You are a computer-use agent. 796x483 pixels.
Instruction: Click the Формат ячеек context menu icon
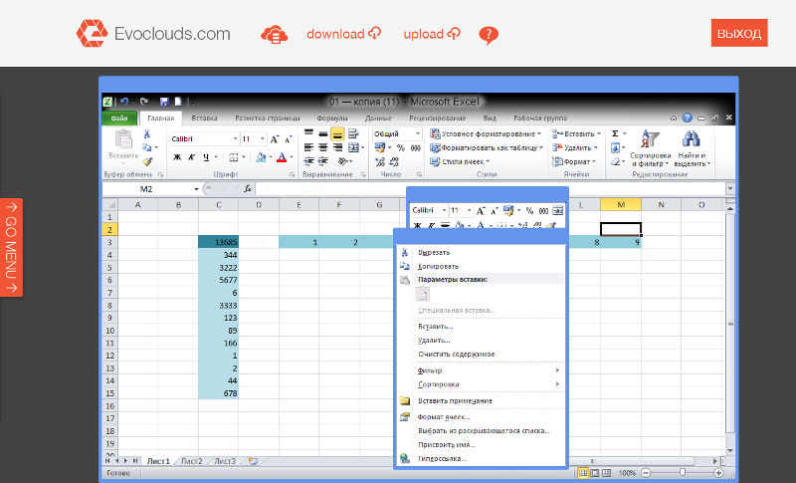click(x=405, y=417)
